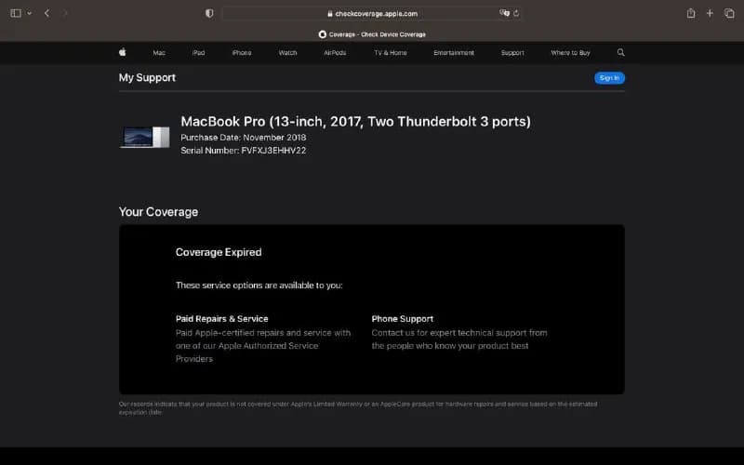Image resolution: width=744 pixels, height=465 pixels.
Task: Open the Share icon in toolbar
Action: click(x=691, y=13)
